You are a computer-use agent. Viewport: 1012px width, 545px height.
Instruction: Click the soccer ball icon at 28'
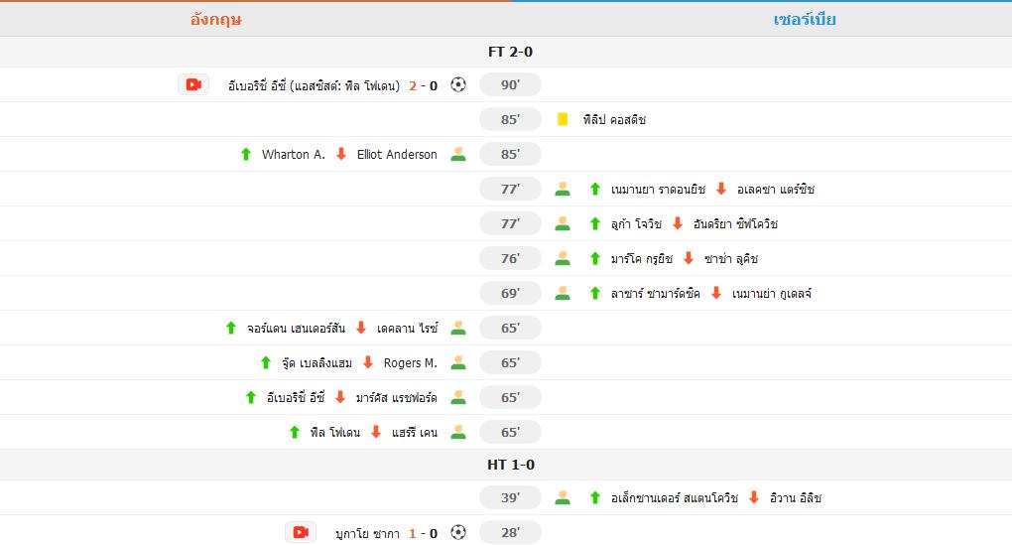(x=457, y=533)
